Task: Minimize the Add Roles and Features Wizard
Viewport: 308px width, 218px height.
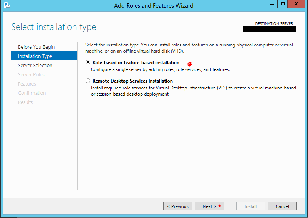Action: tap(272, 4)
